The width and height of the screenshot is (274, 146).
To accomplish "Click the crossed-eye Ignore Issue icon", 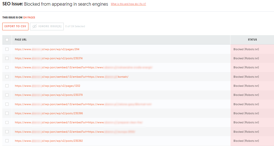I will click(x=34, y=26).
